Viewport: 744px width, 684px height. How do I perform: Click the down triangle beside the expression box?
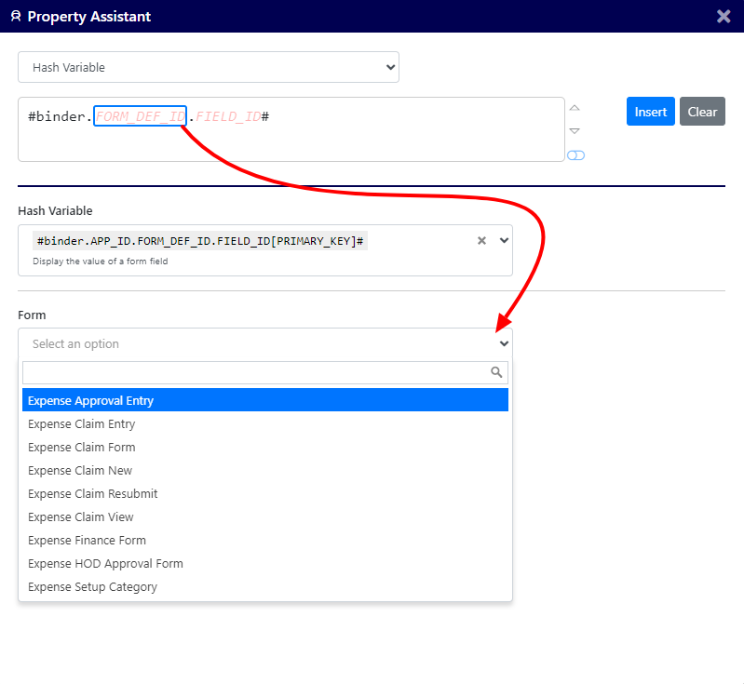point(575,131)
